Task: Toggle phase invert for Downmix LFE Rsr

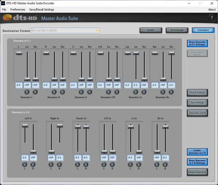Action: tap(117, 92)
